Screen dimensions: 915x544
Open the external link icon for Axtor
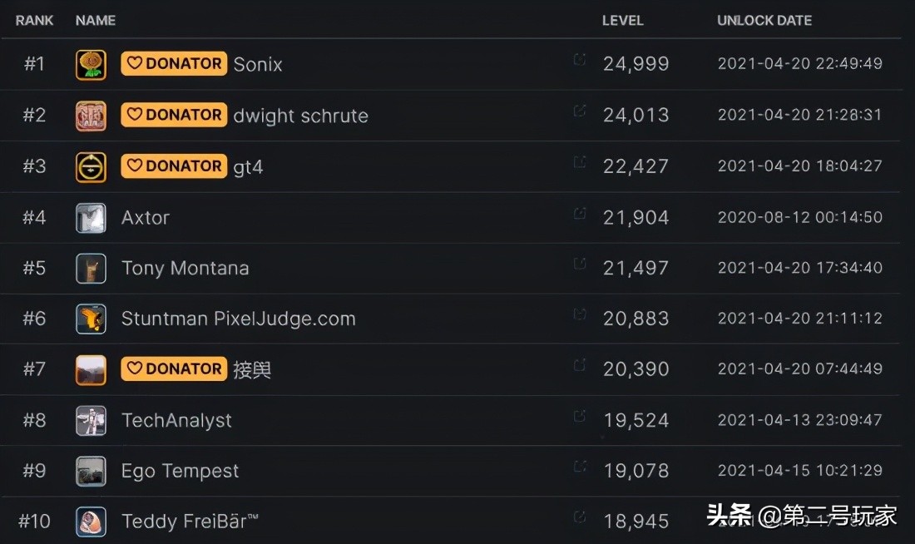580,213
